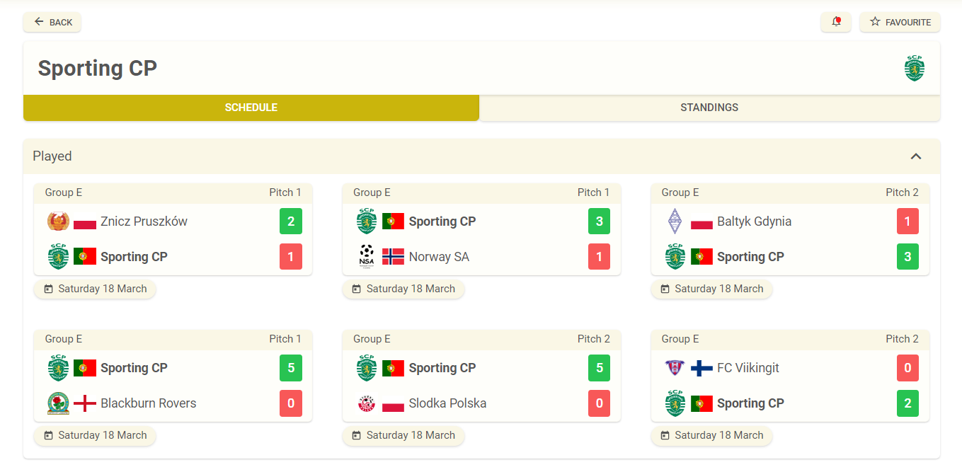Open the Znicz Pruszków match card header

click(x=173, y=192)
